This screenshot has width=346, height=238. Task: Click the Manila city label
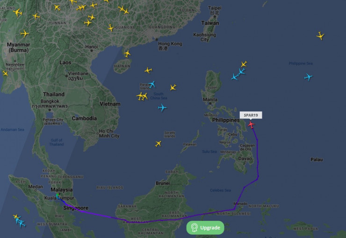pyautogui.click(x=210, y=100)
